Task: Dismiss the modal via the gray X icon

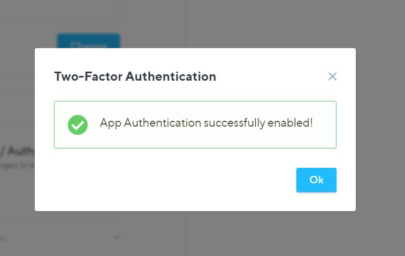Action: (x=332, y=76)
